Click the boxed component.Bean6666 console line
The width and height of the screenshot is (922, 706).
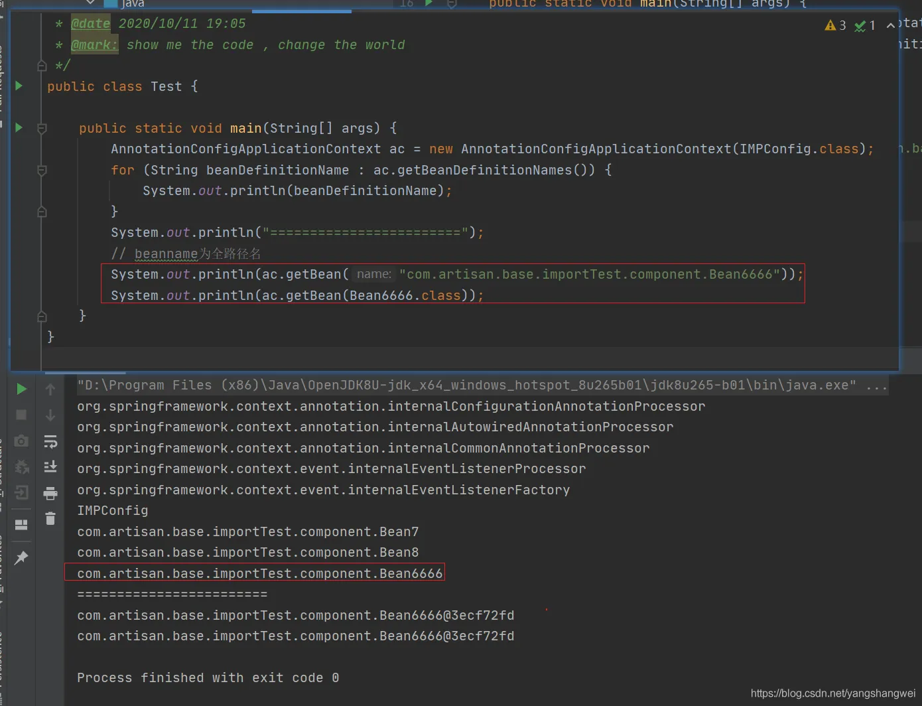pos(260,574)
